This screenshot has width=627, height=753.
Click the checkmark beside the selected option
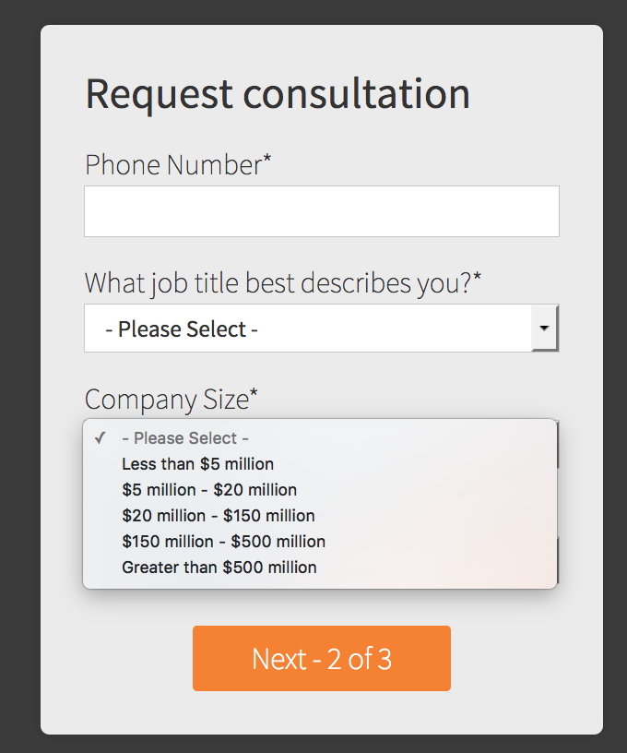[x=101, y=438]
